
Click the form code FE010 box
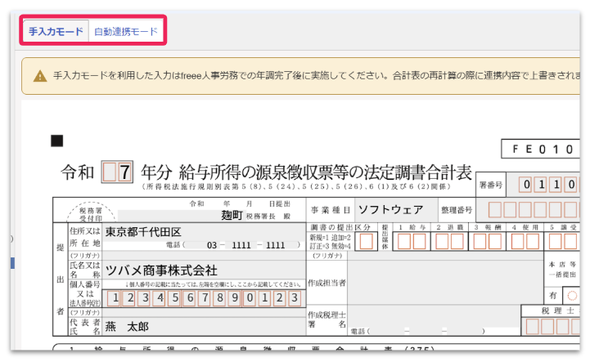pyautogui.click(x=540, y=149)
